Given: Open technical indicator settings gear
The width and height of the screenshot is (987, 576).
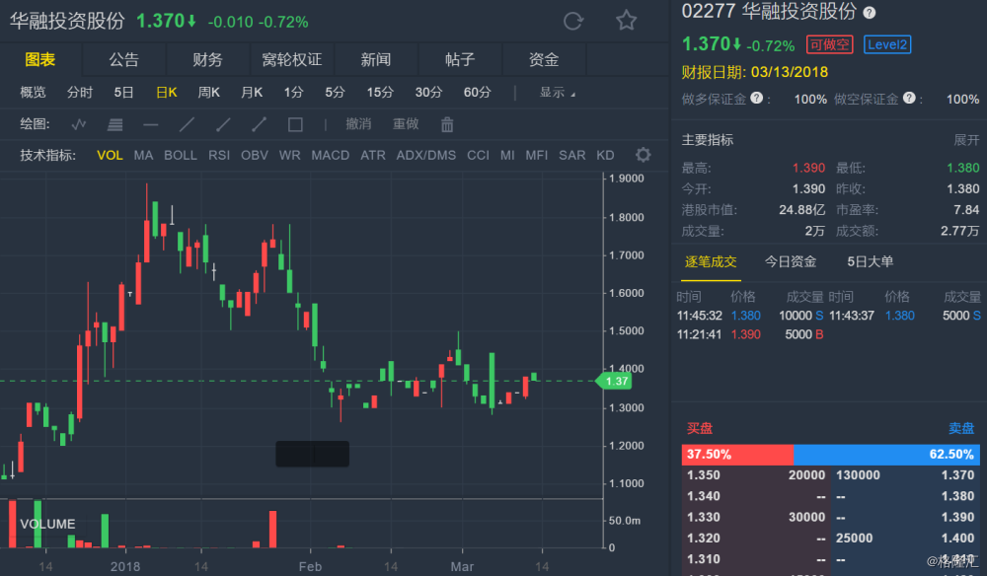Looking at the screenshot, I should [643, 155].
